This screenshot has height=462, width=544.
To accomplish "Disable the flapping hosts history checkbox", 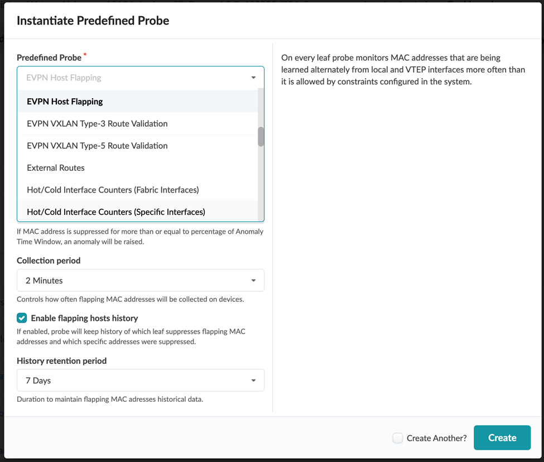I will 22,318.
